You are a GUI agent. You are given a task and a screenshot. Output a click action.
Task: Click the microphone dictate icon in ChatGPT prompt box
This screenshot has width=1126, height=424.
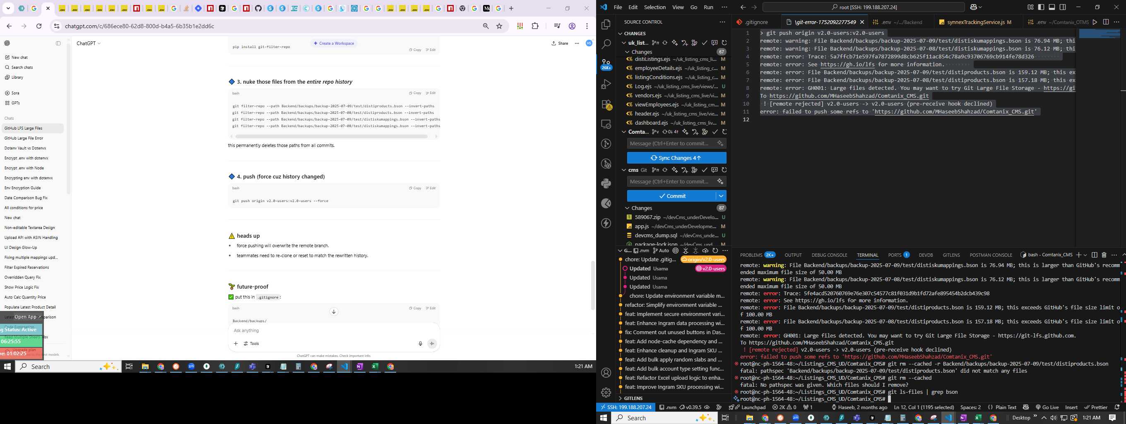(420, 344)
